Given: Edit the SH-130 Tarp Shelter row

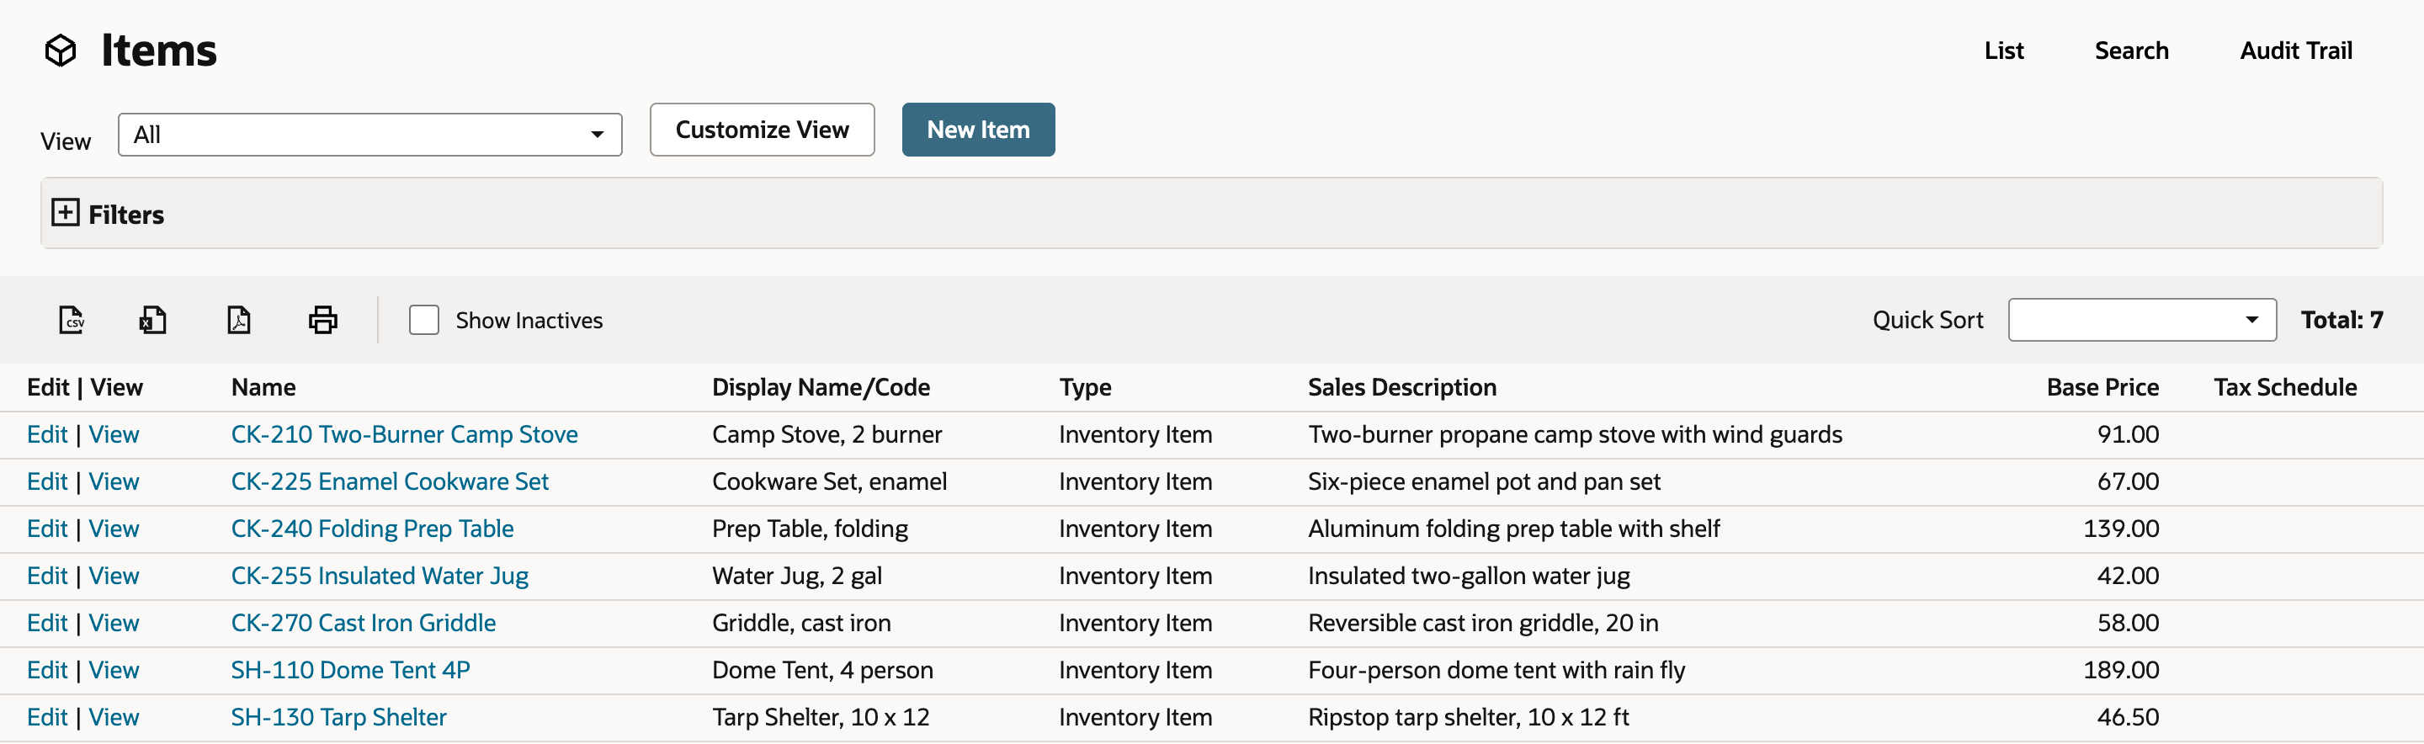Looking at the screenshot, I should 47,717.
